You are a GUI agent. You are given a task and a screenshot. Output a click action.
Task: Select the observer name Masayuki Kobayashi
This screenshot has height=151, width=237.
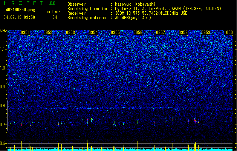tap(135, 4)
